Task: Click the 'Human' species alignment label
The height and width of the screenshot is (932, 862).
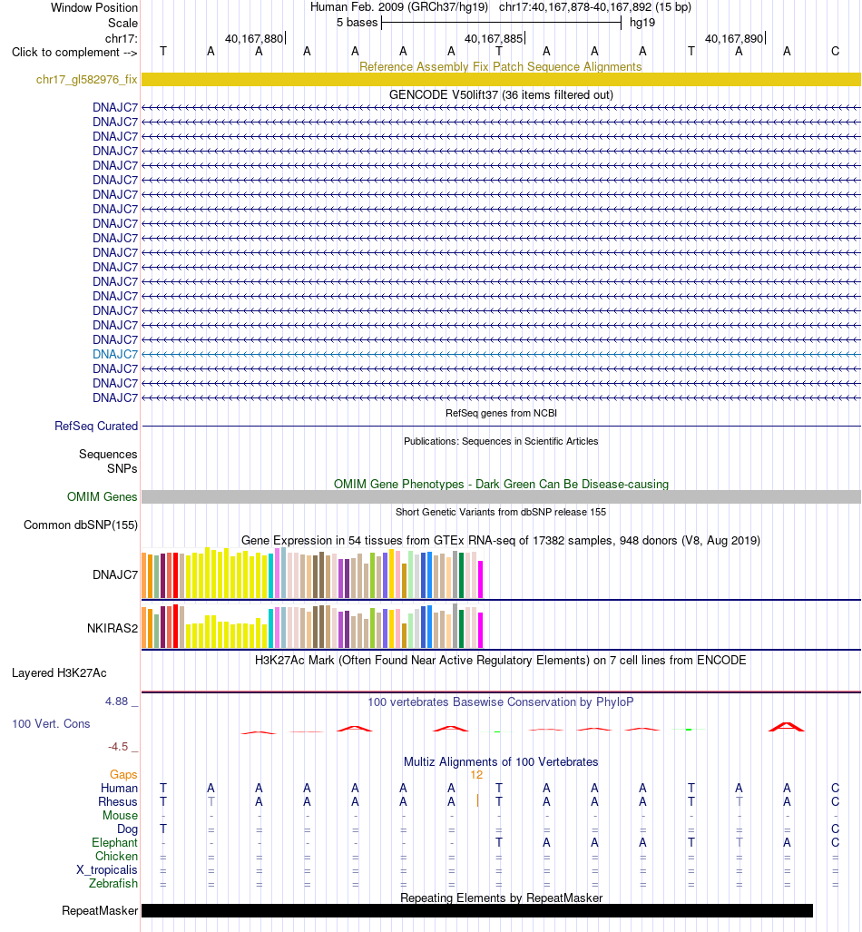Action: coord(119,788)
